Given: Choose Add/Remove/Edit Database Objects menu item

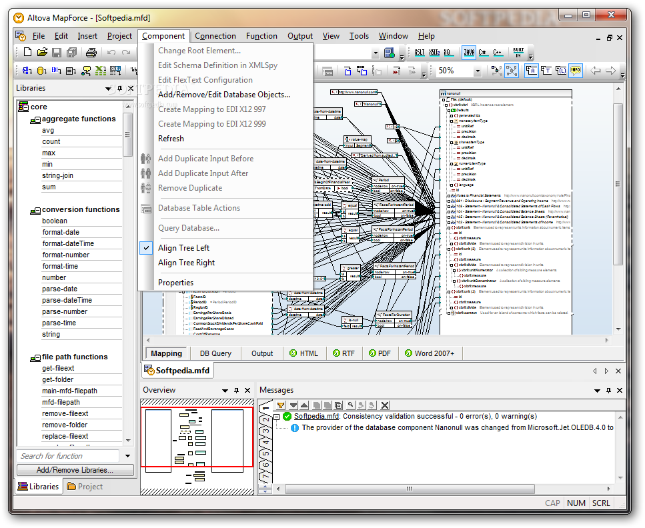Looking at the screenshot, I should [224, 95].
